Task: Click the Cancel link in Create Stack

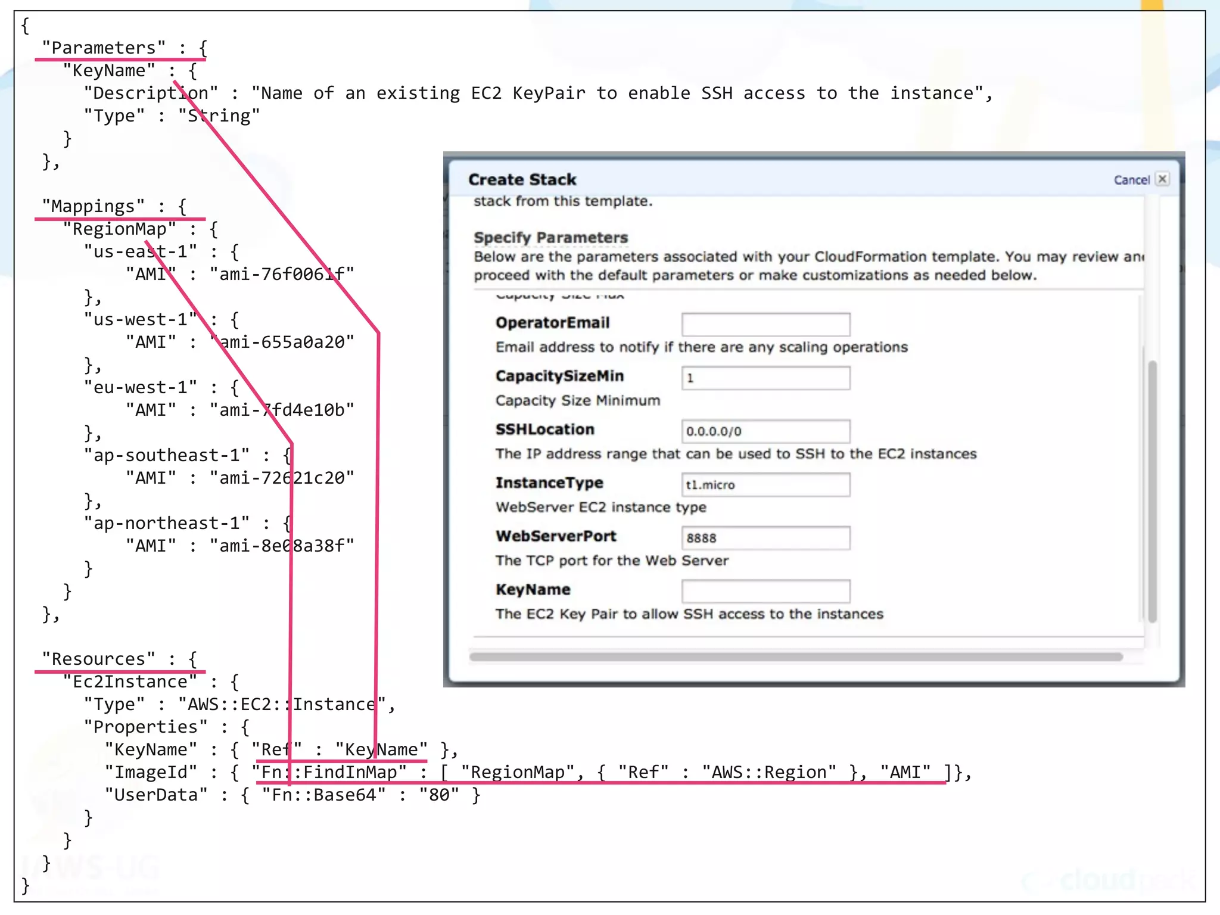Action: click(x=1131, y=180)
